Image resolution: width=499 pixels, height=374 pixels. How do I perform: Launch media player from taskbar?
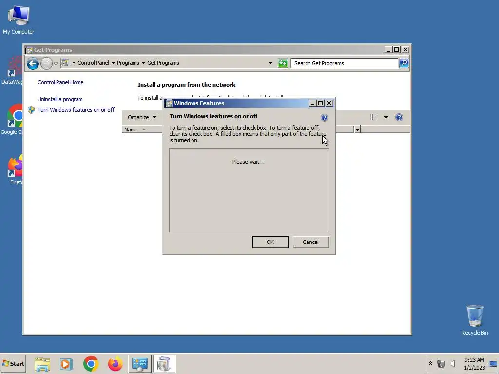(x=66, y=364)
